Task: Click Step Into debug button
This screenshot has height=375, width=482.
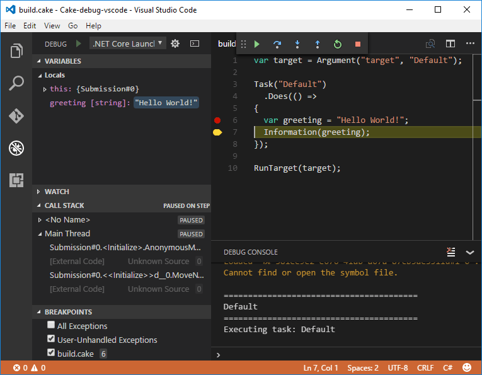Action: [297, 44]
